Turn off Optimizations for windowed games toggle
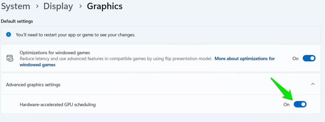The height and width of the screenshot is (122, 325). click(309, 58)
